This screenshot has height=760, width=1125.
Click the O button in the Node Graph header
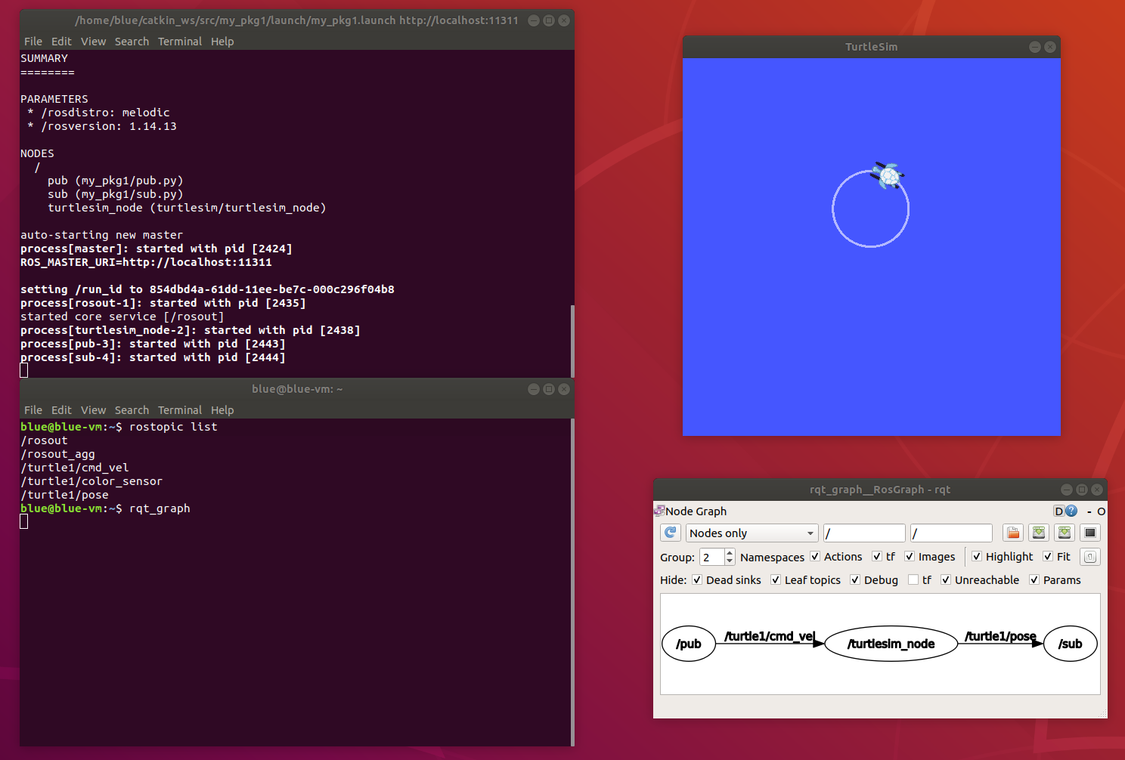coord(1102,511)
